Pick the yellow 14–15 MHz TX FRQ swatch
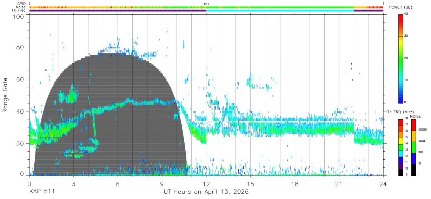Viewport: 431px width, 199px height. (401, 141)
